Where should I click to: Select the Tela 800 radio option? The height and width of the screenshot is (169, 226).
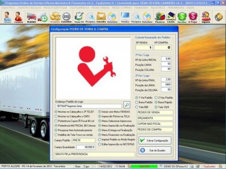tap(142, 107)
